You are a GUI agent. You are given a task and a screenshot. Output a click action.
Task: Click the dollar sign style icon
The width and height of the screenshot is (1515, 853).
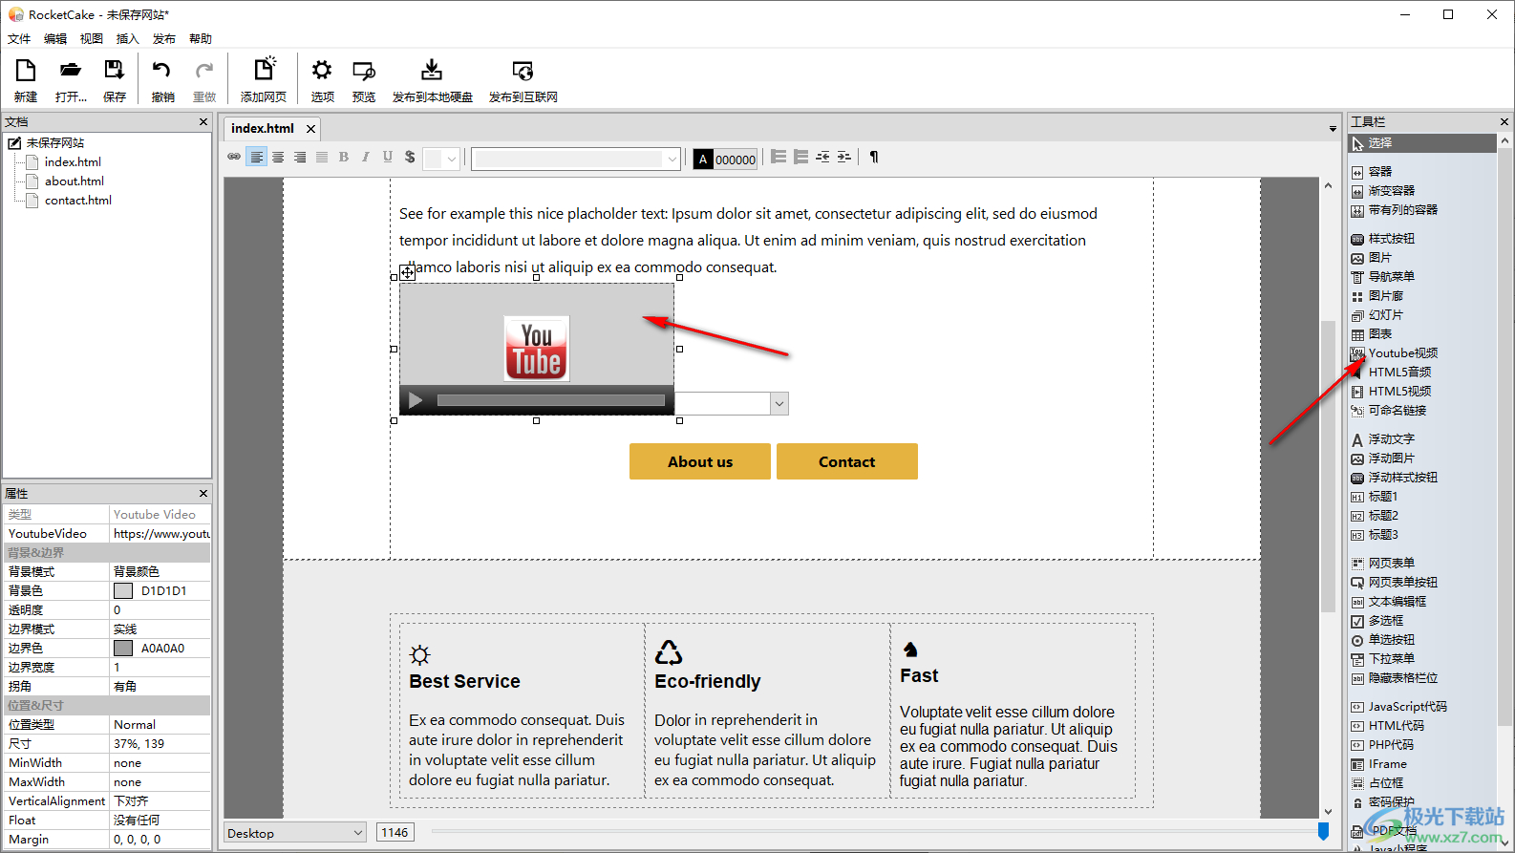[x=410, y=158]
